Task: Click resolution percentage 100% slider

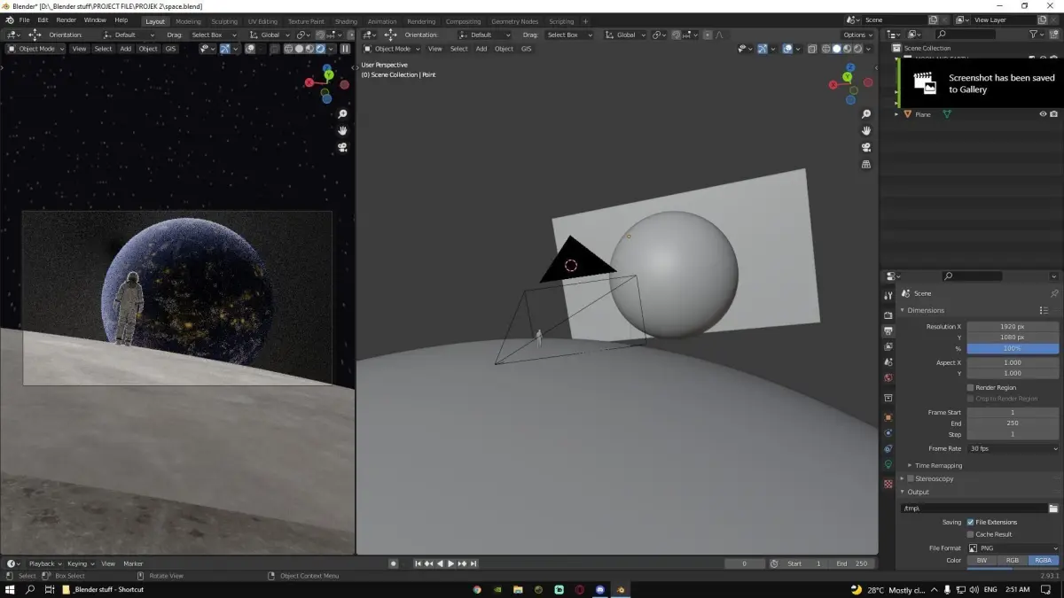Action: click(1013, 349)
